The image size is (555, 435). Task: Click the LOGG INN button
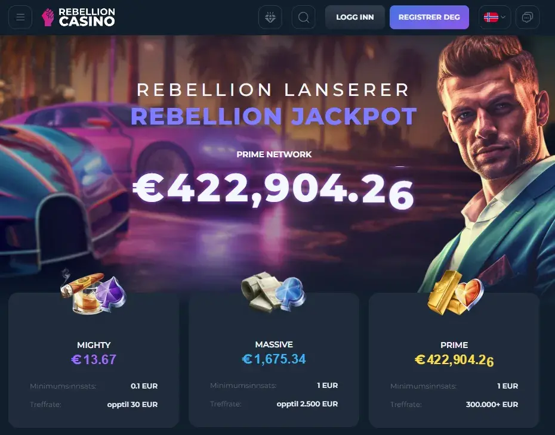(354, 17)
